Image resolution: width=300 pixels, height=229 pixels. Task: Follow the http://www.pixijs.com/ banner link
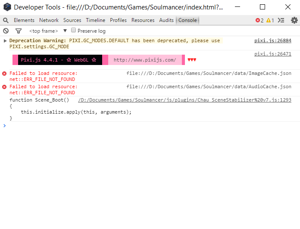(x=145, y=60)
